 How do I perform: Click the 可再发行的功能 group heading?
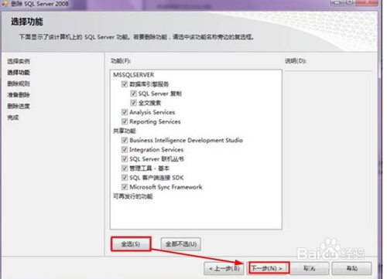pyautogui.click(x=133, y=196)
